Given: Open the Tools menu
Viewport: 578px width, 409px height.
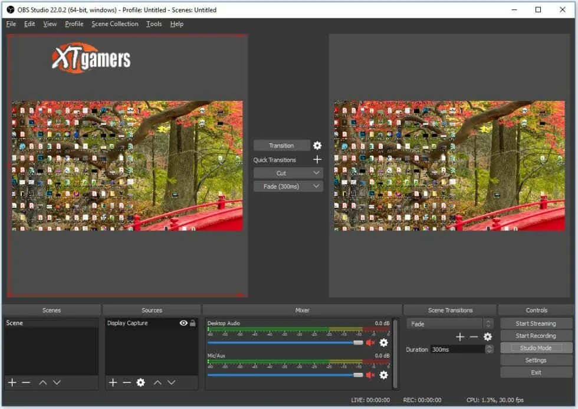Looking at the screenshot, I should pyautogui.click(x=154, y=24).
